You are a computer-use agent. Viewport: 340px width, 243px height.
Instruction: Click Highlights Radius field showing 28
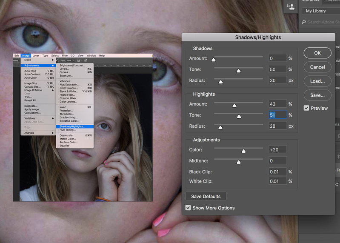277,126
